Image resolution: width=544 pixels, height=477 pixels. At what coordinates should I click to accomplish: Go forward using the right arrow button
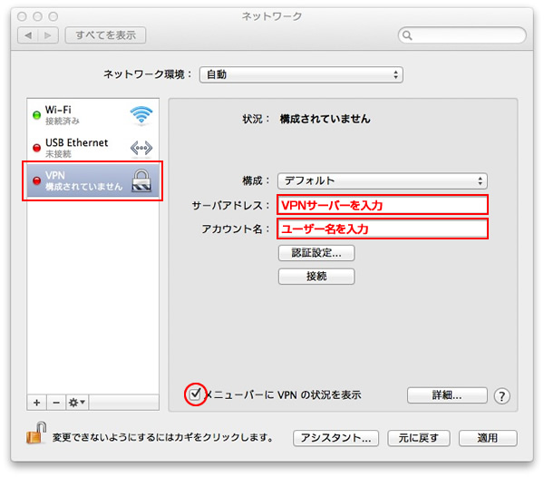[48, 35]
